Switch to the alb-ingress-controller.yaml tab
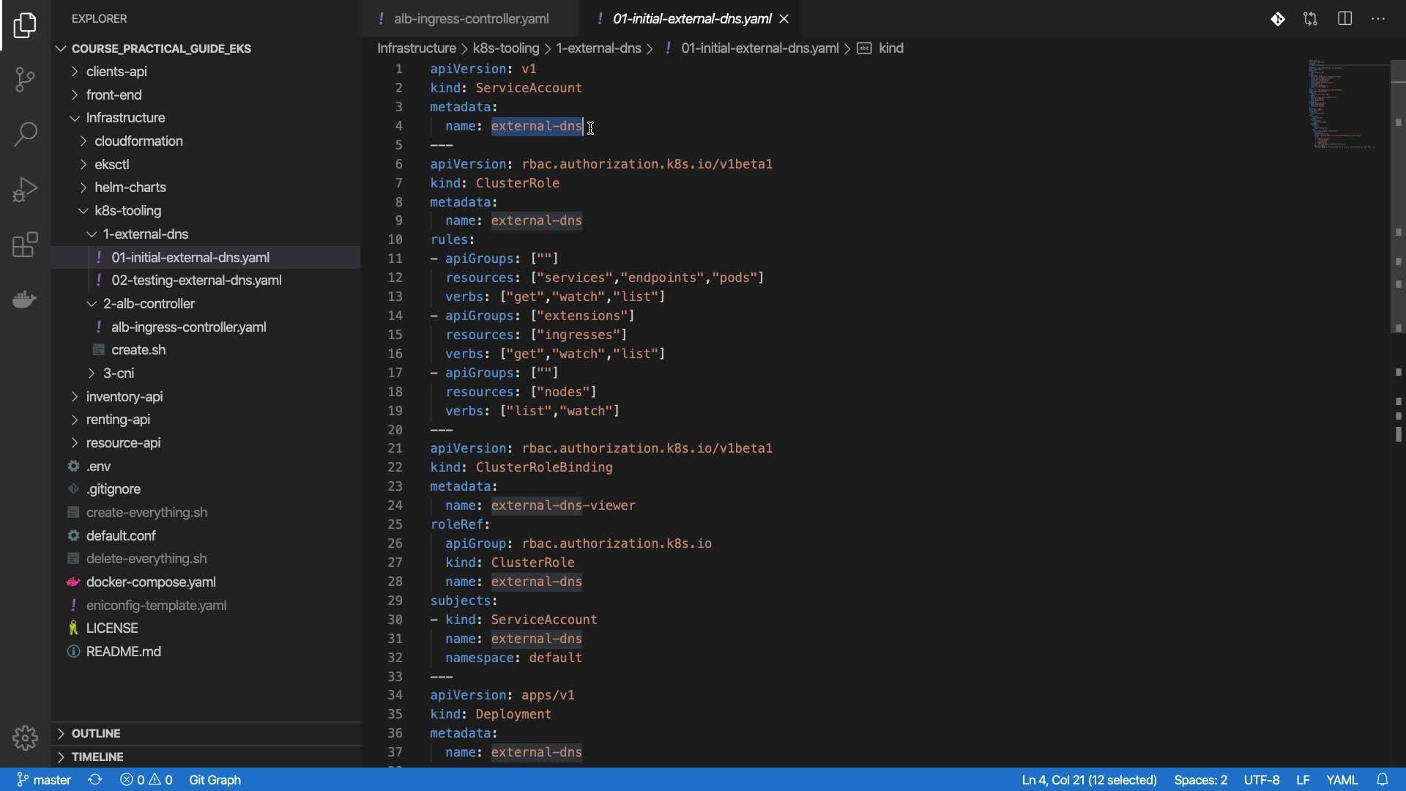Viewport: 1406px width, 791px height. [x=470, y=19]
